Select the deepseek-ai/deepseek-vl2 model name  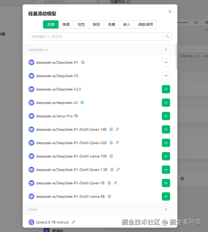tap(57, 103)
